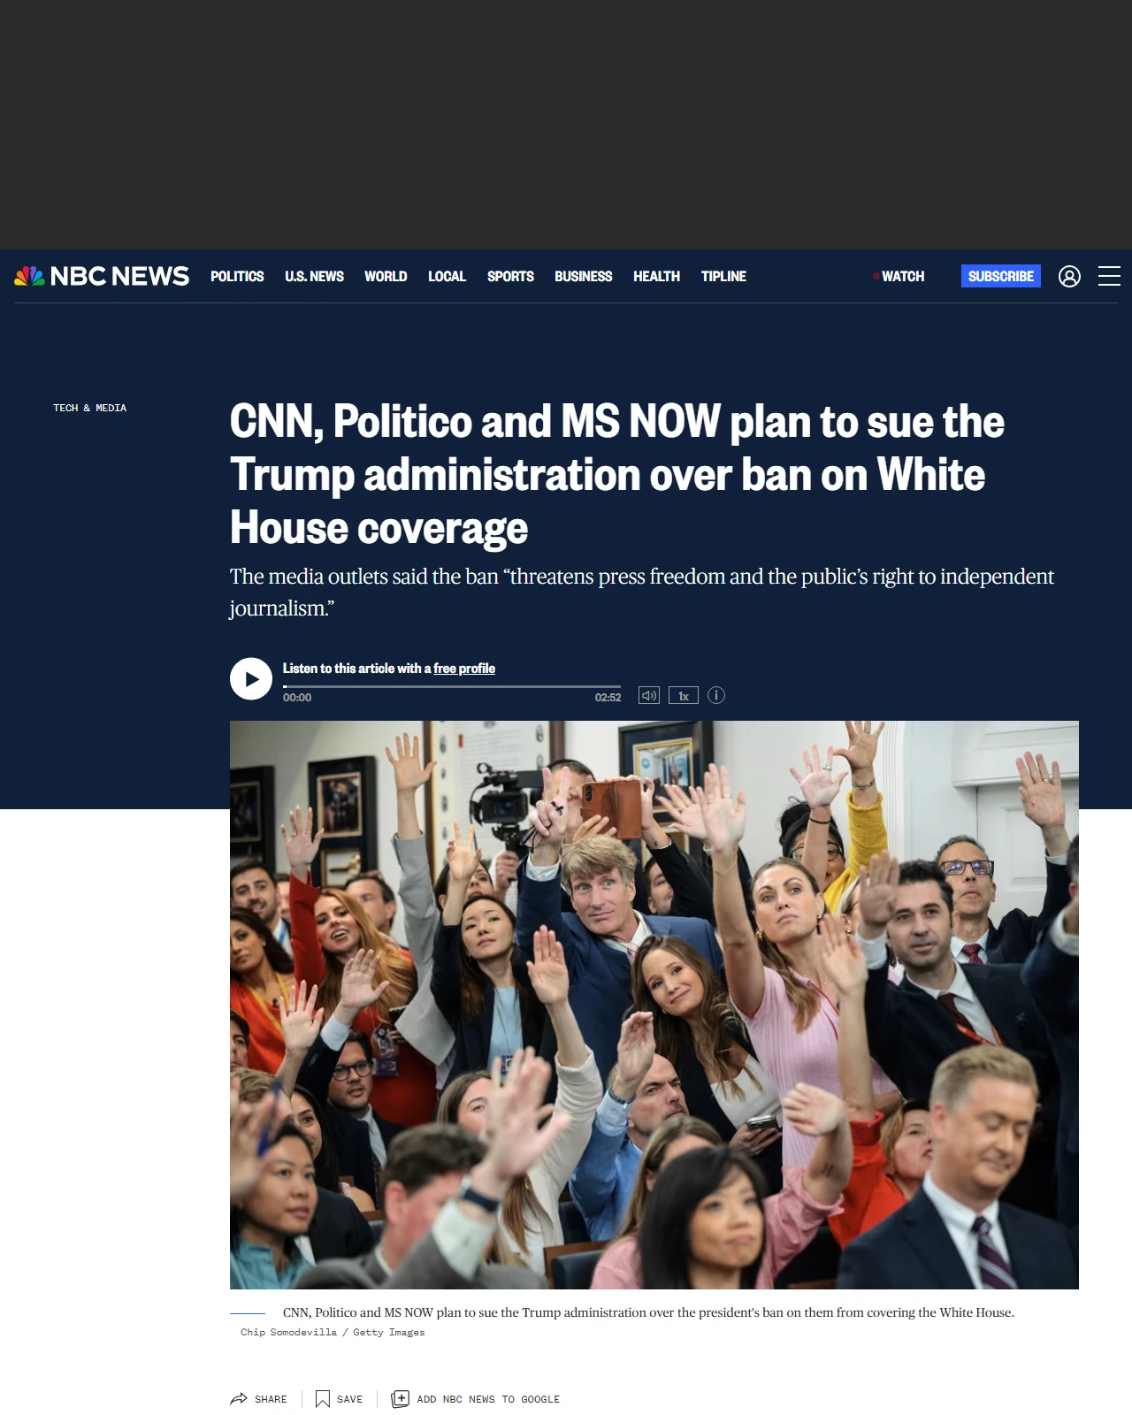Click the Save label
The image size is (1132, 1415).
[349, 1399]
